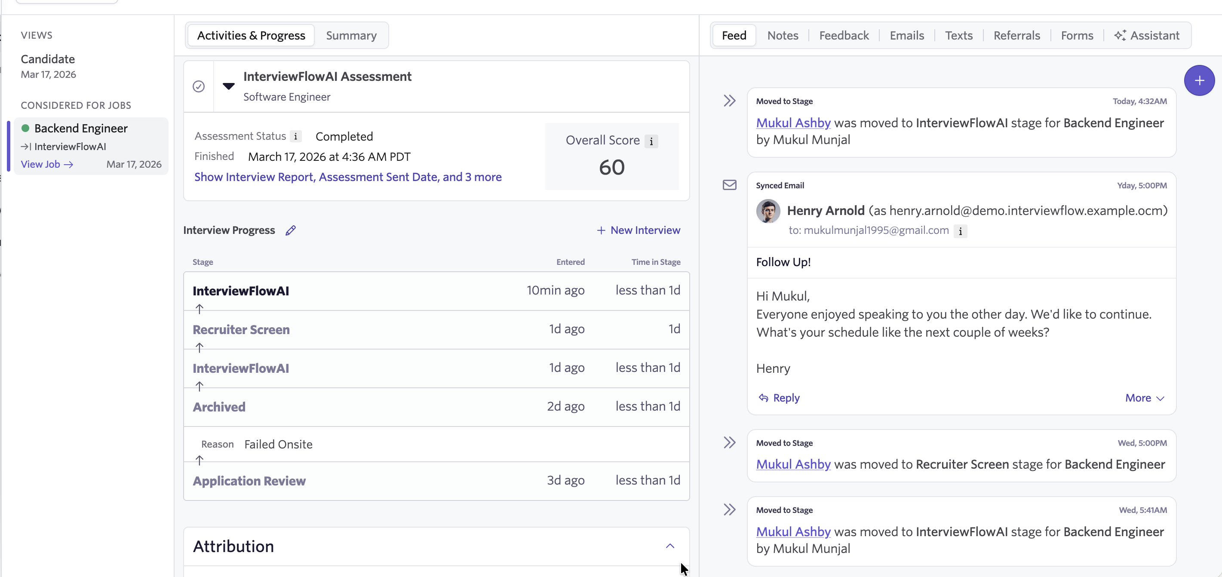Image resolution: width=1222 pixels, height=577 pixels.
Task: Click the Recruiter Screen stage row
Action: [x=436, y=330]
